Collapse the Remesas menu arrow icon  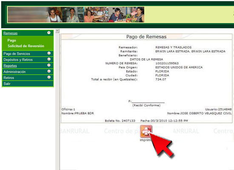click(49, 32)
